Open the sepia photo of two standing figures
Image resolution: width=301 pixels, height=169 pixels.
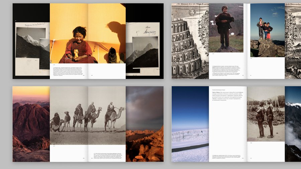coord(266,114)
